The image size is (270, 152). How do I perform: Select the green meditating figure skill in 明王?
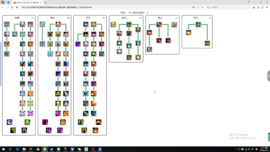coord(81,122)
